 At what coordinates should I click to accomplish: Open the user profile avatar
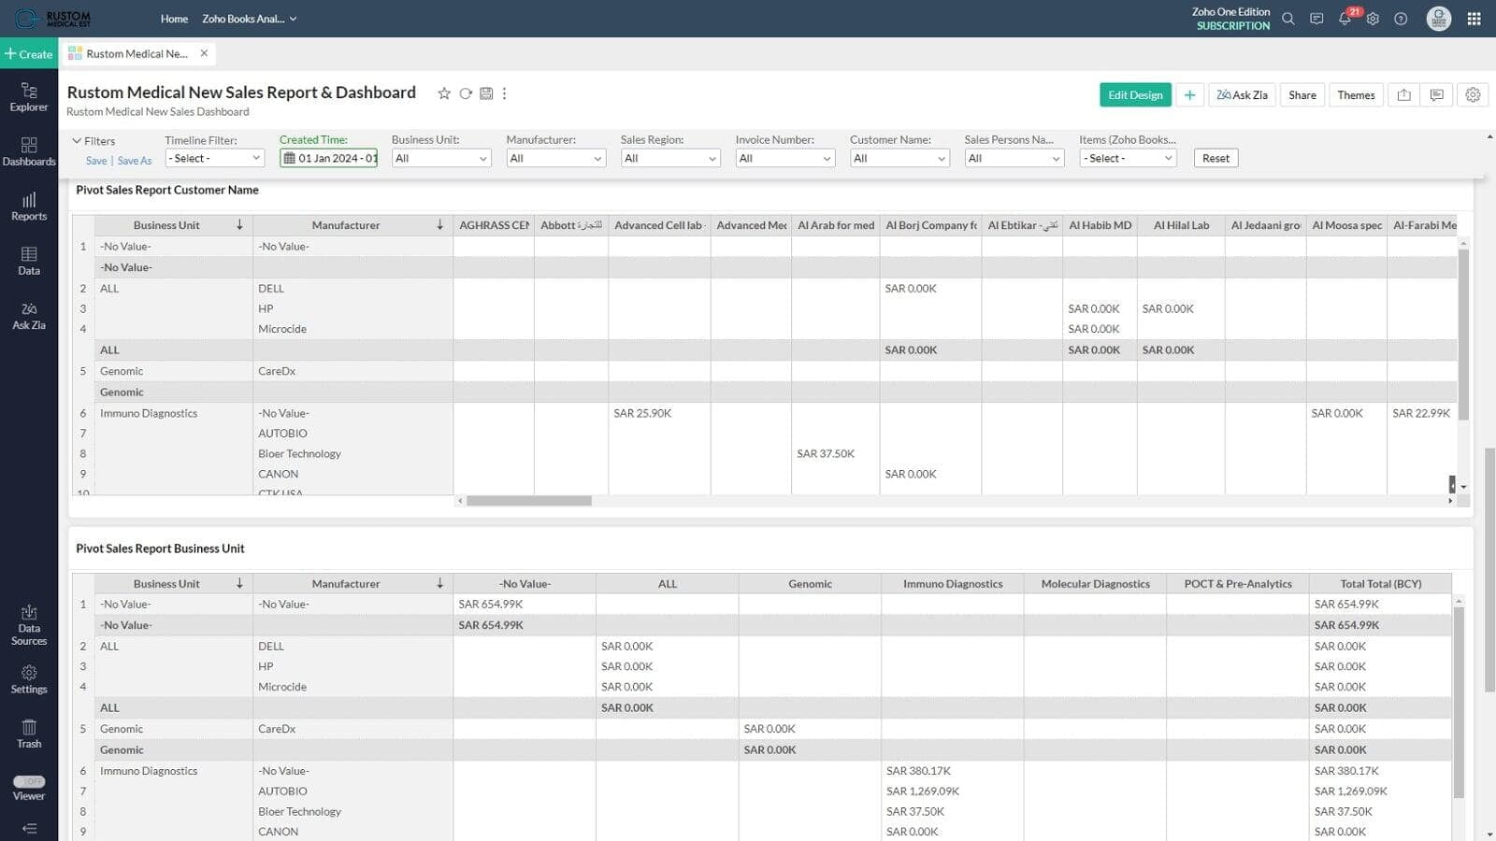[x=1439, y=19]
